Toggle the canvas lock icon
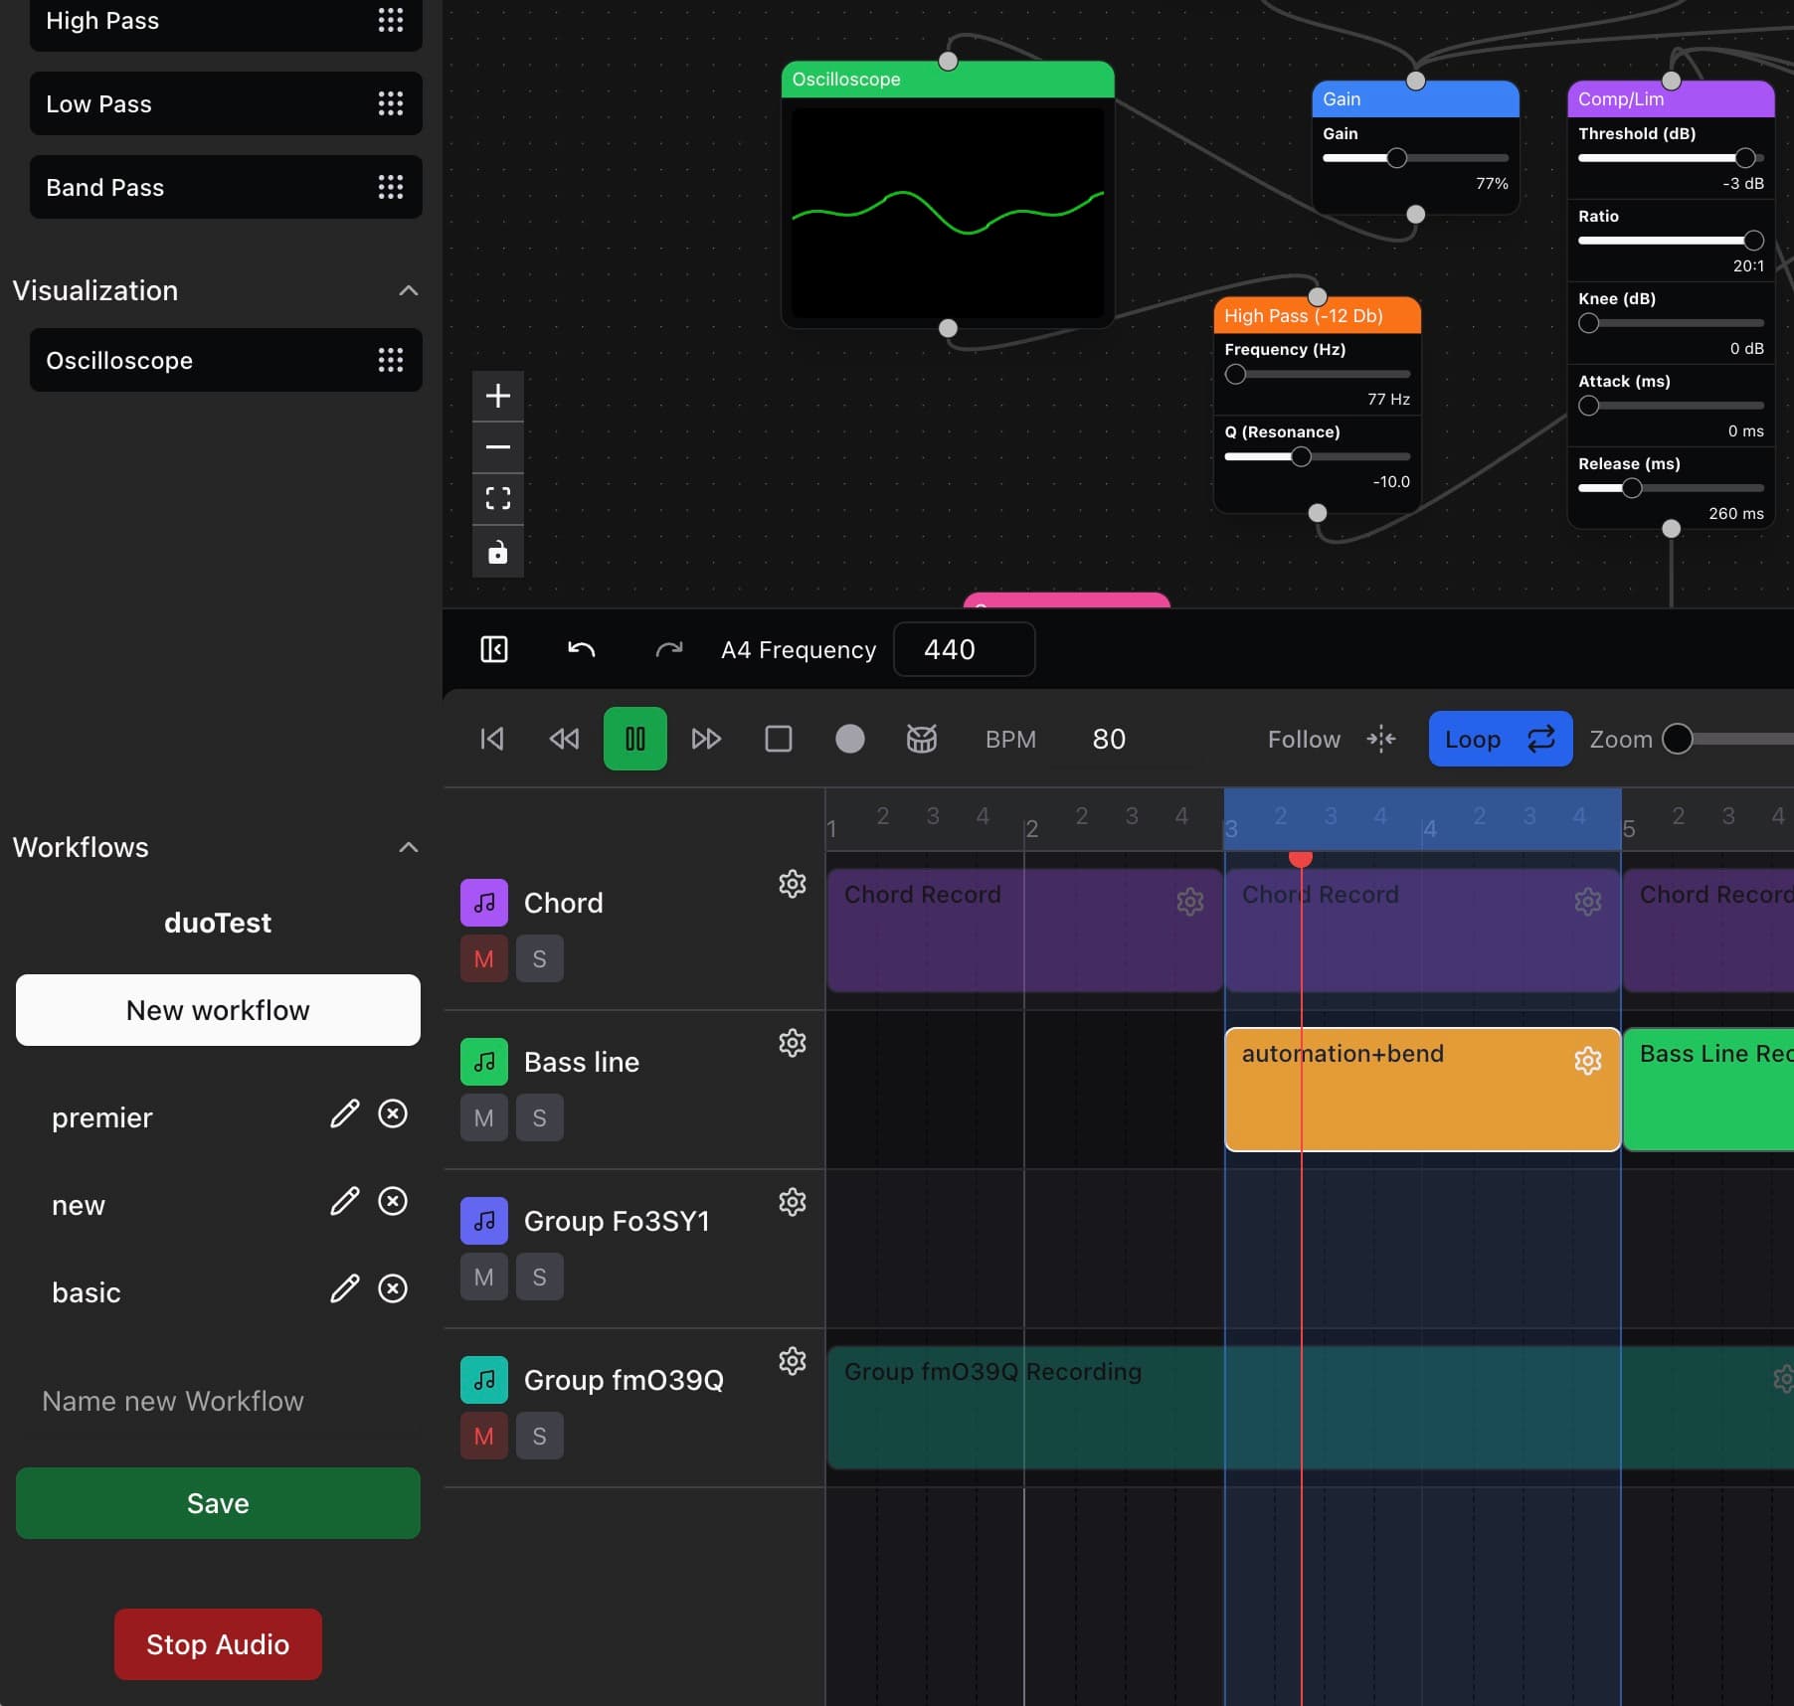 pyautogui.click(x=497, y=553)
